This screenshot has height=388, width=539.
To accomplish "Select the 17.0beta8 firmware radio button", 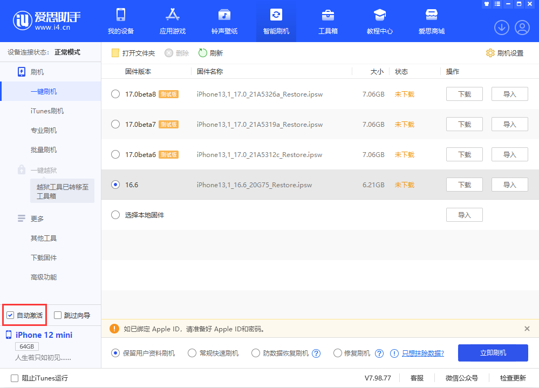I will pos(115,93).
